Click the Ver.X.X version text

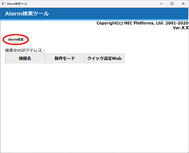pyautogui.click(x=181, y=28)
